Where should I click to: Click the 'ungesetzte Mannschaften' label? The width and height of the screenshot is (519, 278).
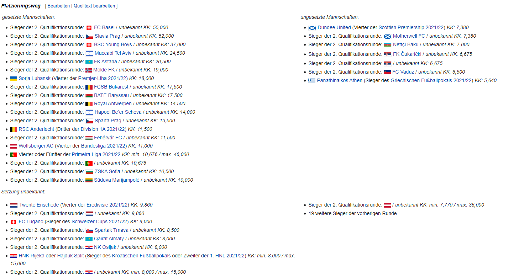tap(329, 17)
